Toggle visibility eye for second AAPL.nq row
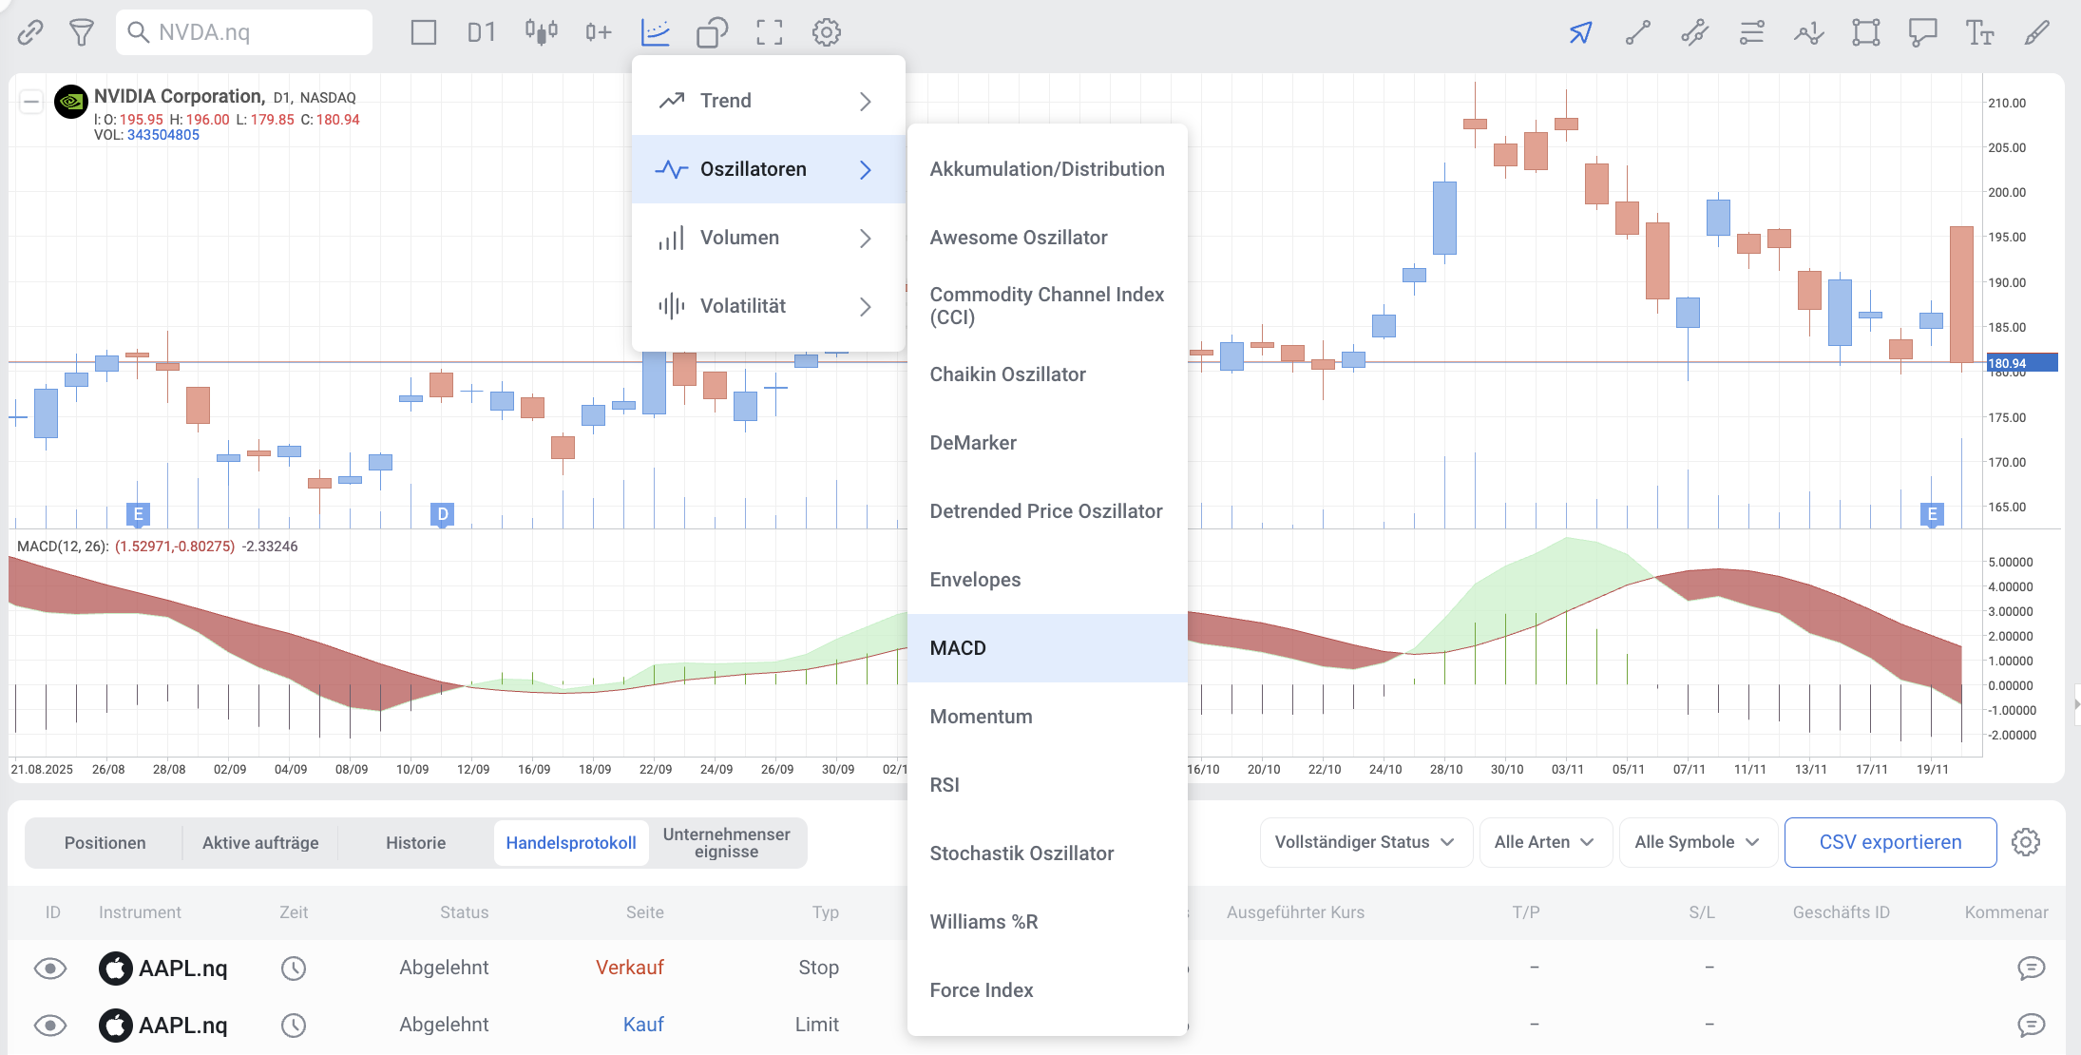This screenshot has height=1055, width=2081. pos(50,1025)
